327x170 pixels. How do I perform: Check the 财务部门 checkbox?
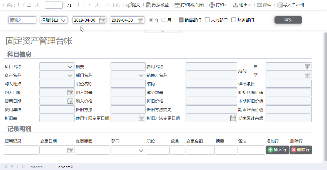coord(234,20)
